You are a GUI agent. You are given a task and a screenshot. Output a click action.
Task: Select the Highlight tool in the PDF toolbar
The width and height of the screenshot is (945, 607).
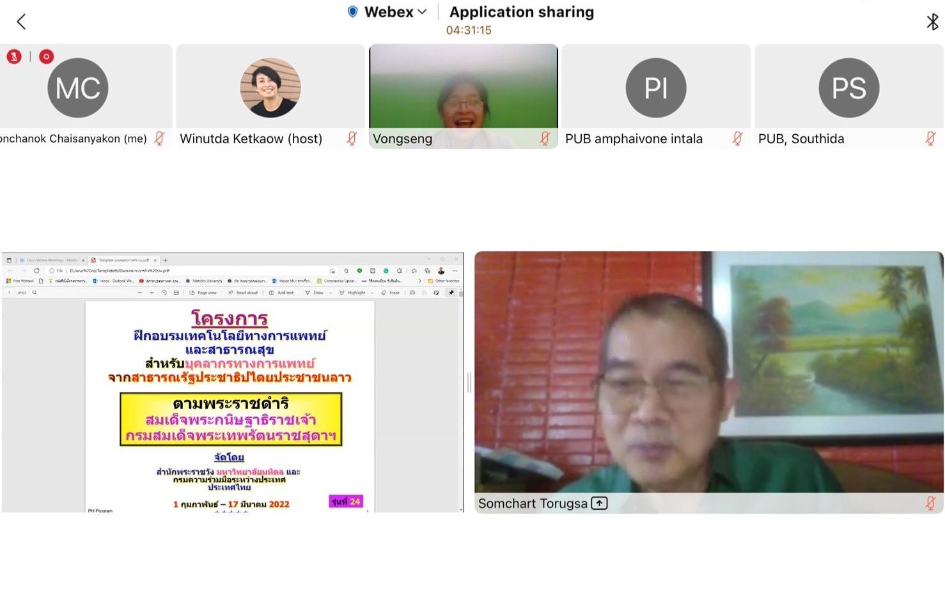pos(352,293)
